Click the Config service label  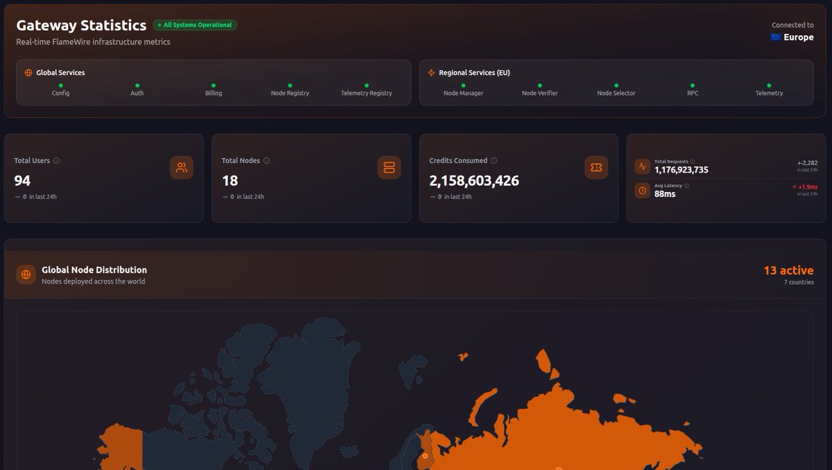61,93
